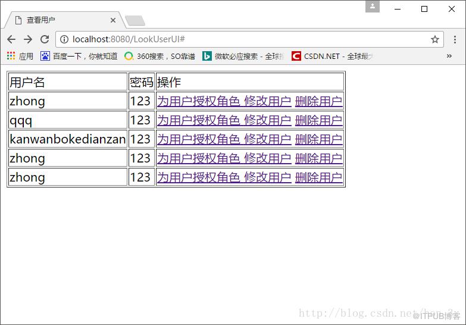Image resolution: width=466 pixels, height=325 pixels.
Task: Click 删除用户 in zhong row below kanwanbokedianzan
Action: click(319, 158)
